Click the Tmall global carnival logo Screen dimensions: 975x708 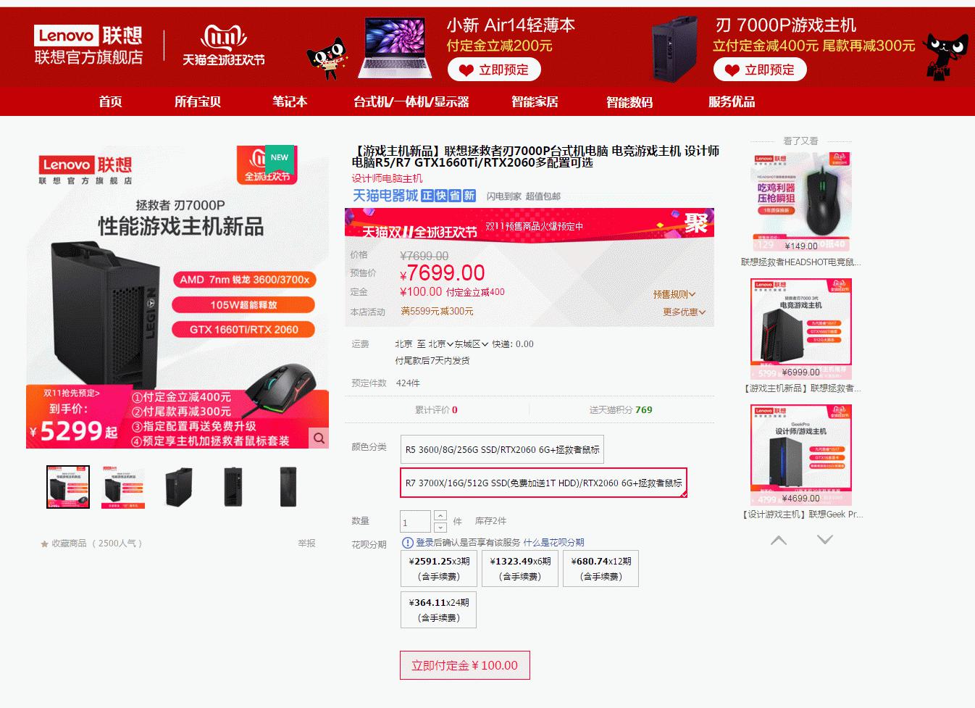[x=224, y=45]
